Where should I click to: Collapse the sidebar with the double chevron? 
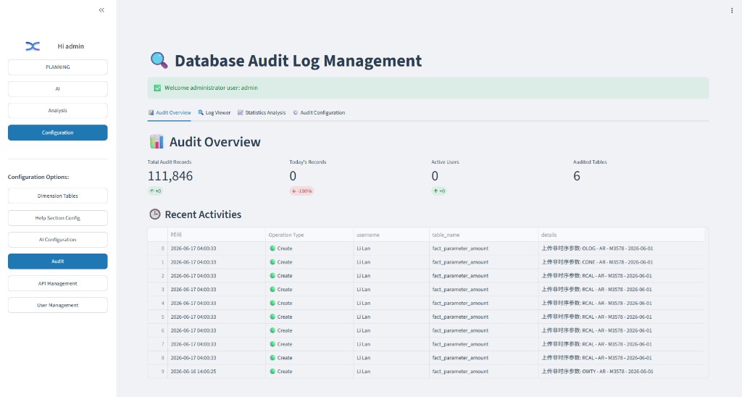[x=101, y=10]
